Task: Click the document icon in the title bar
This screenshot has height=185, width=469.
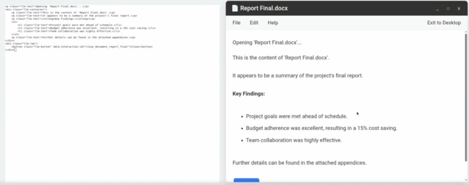Action: click(x=235, y=8)
